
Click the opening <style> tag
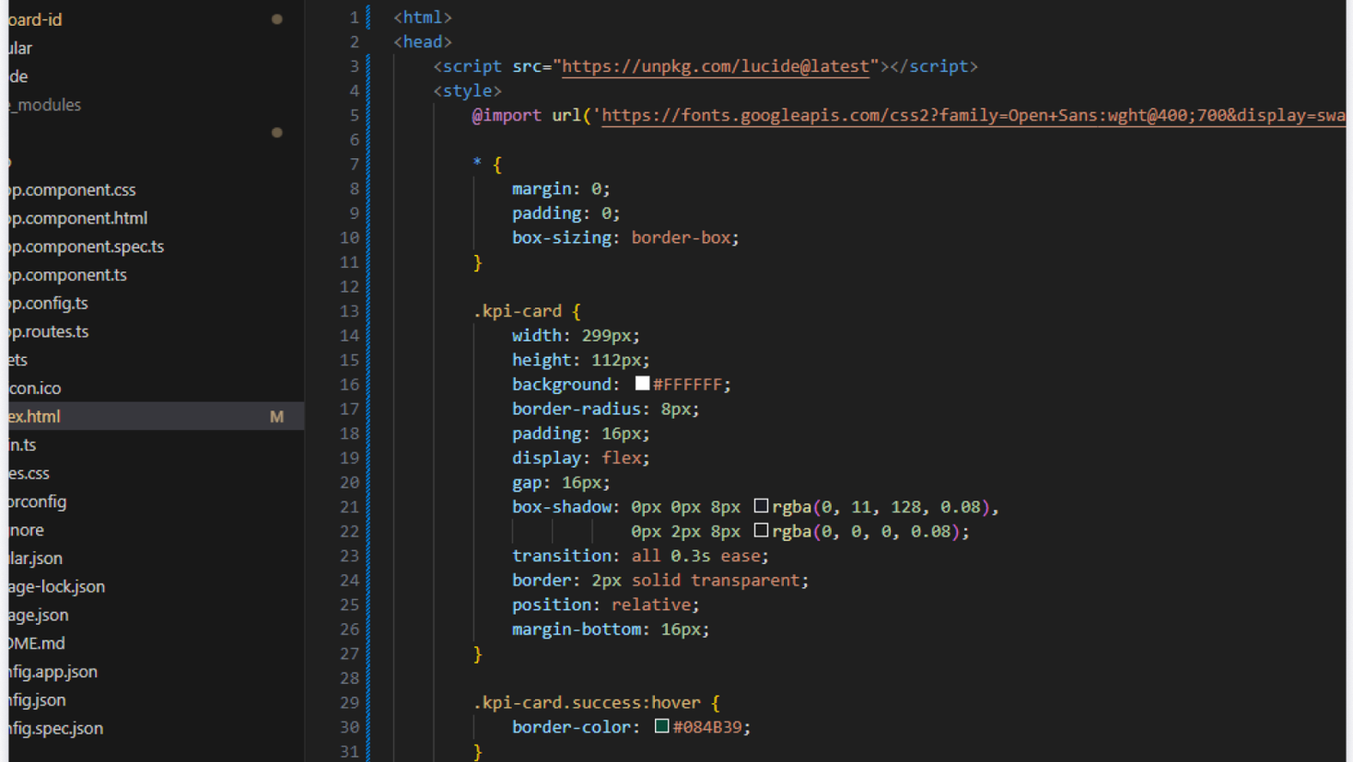click(468, 90)
